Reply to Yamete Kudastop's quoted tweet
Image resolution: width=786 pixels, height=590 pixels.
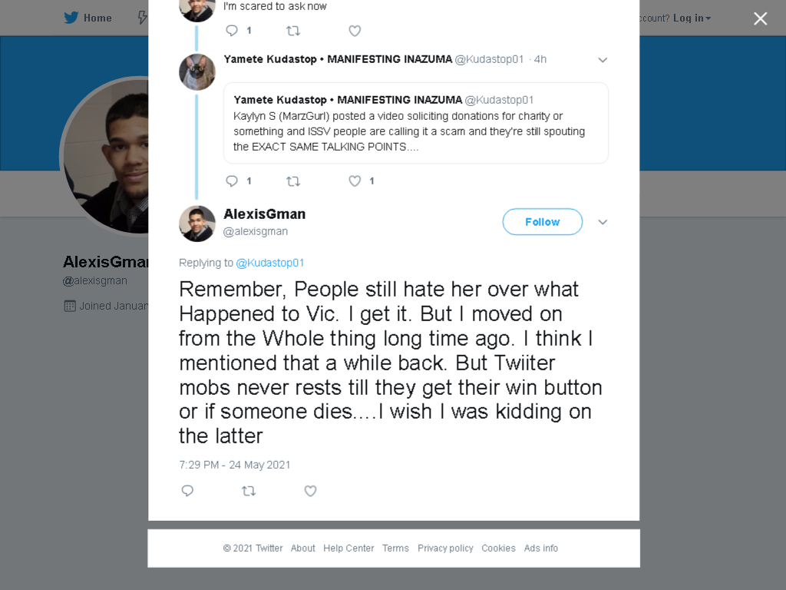click(232, 181)
